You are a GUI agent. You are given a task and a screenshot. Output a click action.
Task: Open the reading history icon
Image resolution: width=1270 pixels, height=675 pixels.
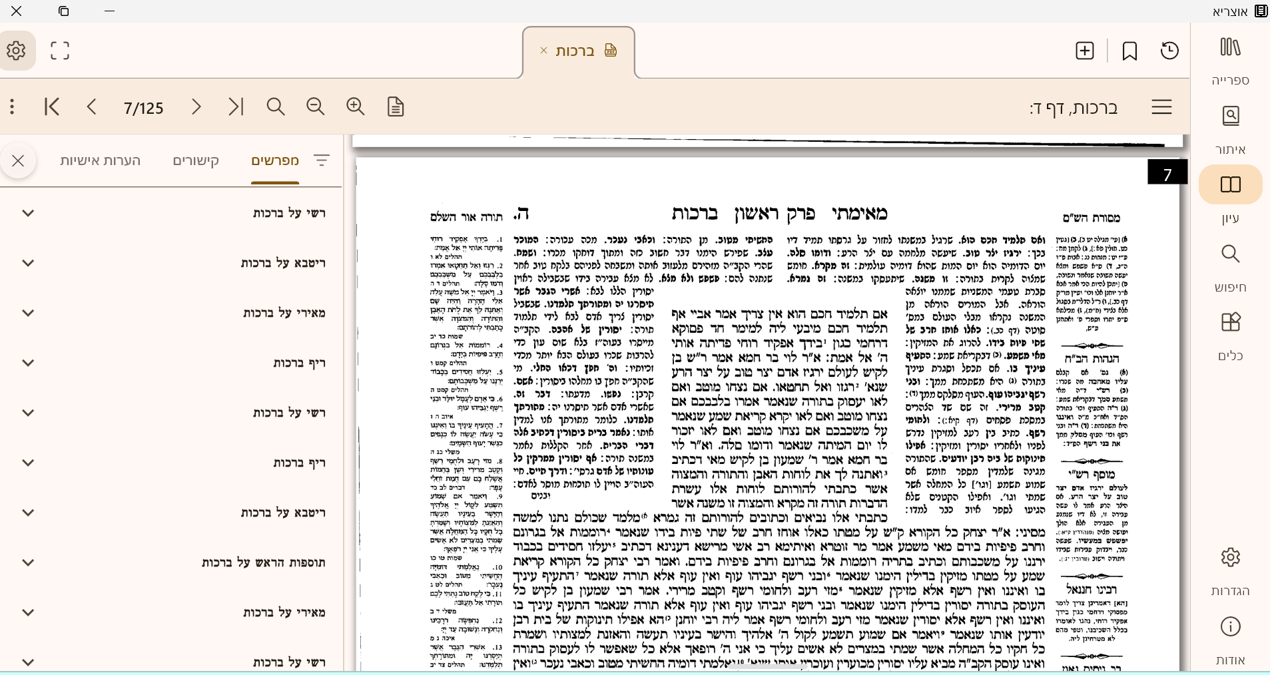point(1170,50)
